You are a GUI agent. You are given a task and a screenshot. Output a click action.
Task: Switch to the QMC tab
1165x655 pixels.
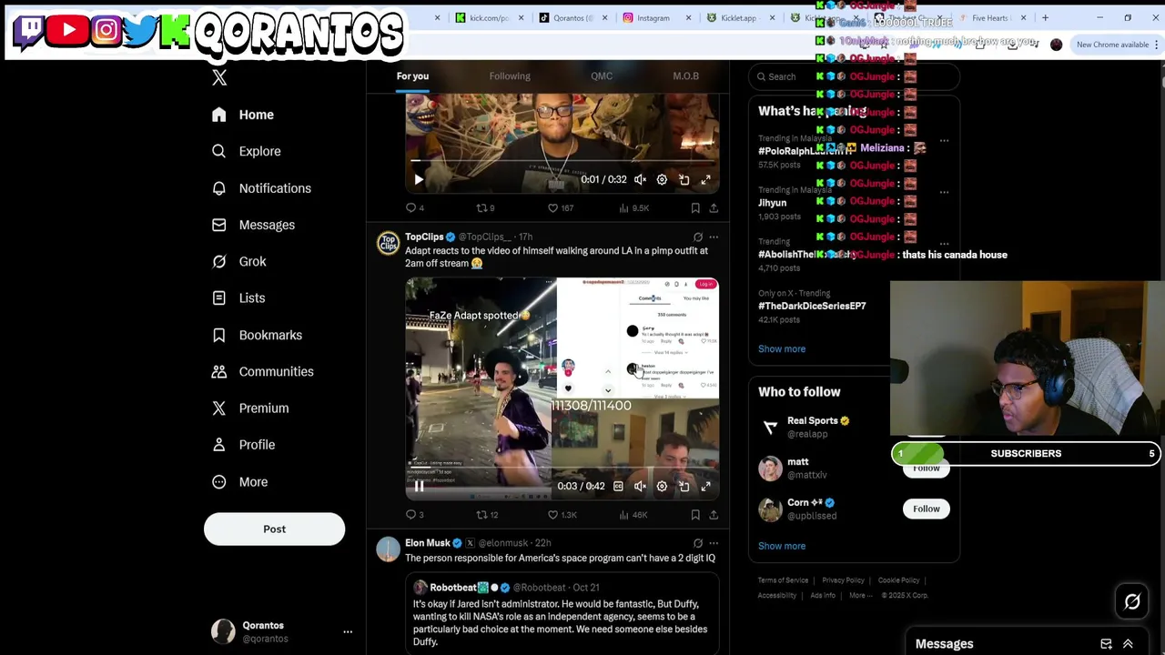602,76
